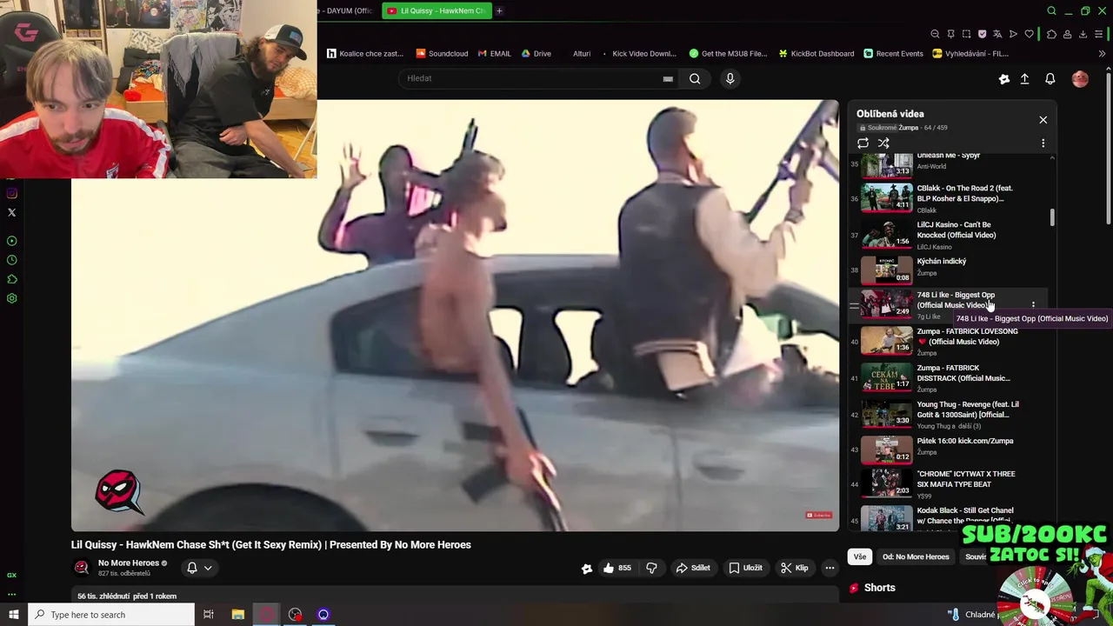Click the pin icon in address bar

click(x=950, y=34)
